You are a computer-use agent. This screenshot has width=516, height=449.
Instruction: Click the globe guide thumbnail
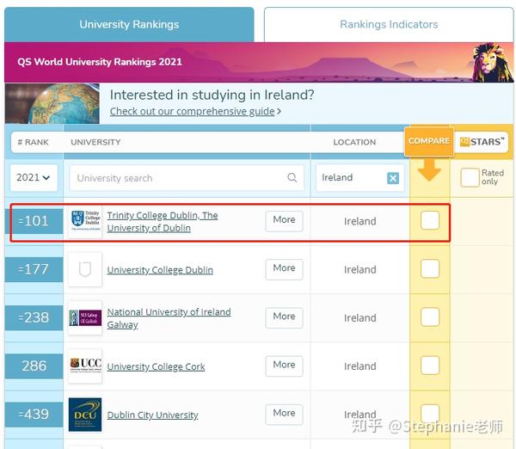tap(52, 103)
